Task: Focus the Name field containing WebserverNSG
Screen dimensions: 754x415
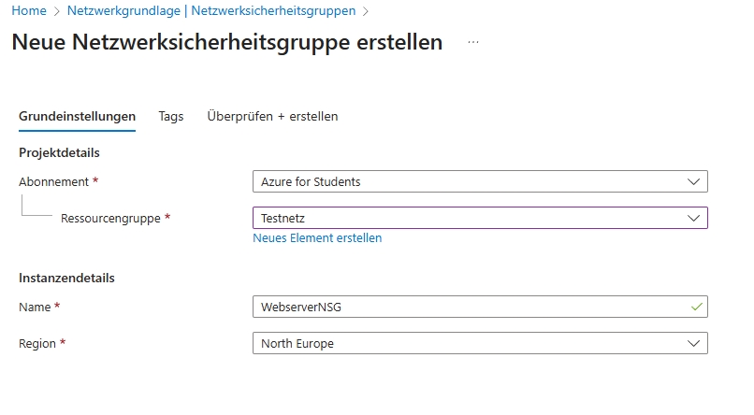Action: point(468,307)
